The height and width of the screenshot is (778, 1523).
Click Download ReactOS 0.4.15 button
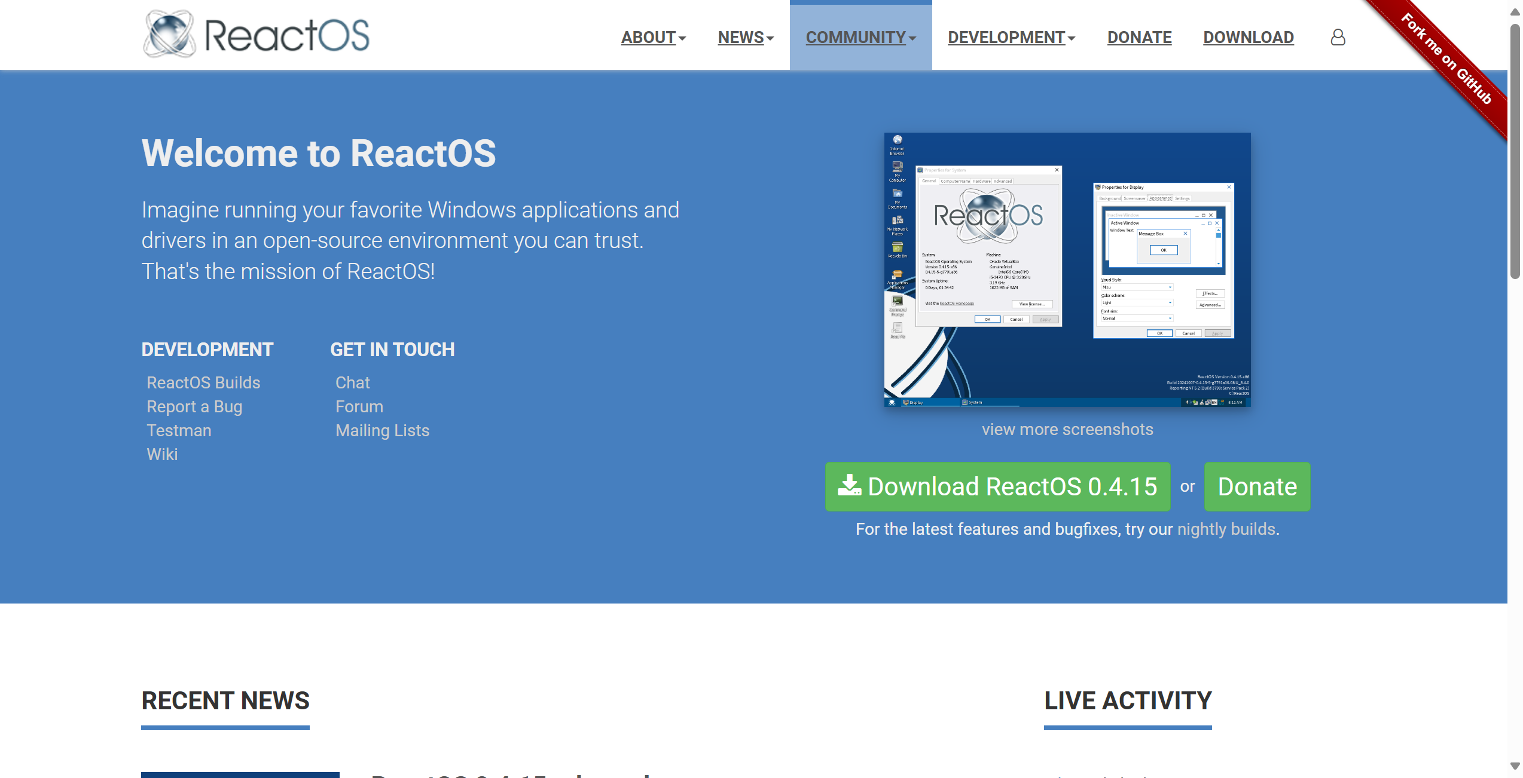997,486
